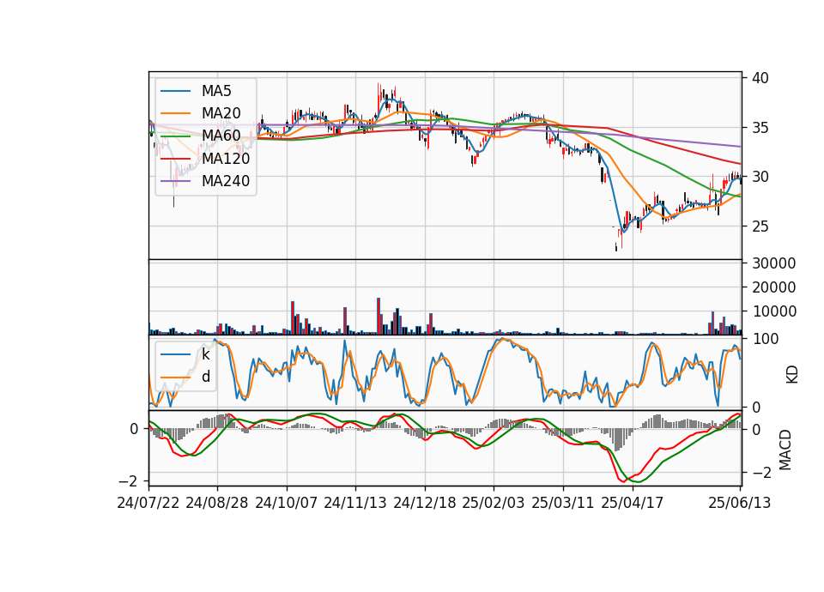This screenshot has width=824, height=592.
Task: Click the purple MA240 legend line sample
Action: [x=175, y=181]
